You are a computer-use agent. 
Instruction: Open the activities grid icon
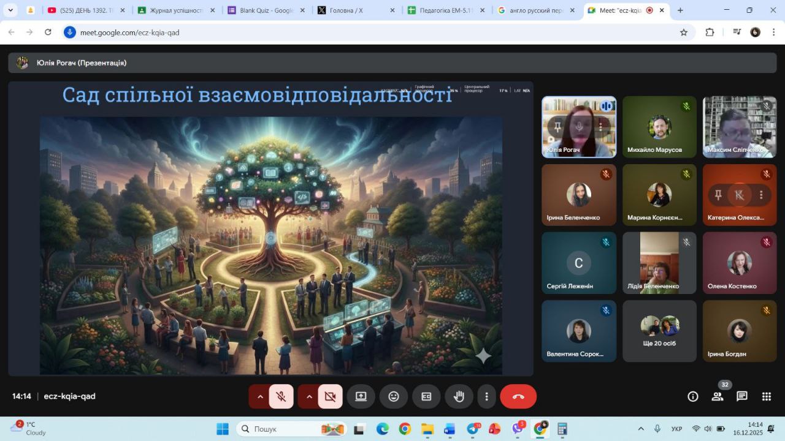(767, 396)
